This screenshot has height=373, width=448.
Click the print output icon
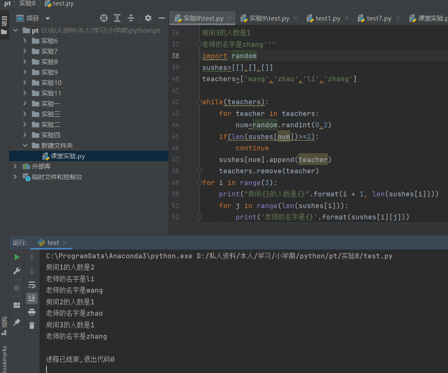[x=32, y=312]
